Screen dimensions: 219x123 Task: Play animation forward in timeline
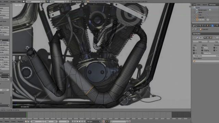[80, 122]
